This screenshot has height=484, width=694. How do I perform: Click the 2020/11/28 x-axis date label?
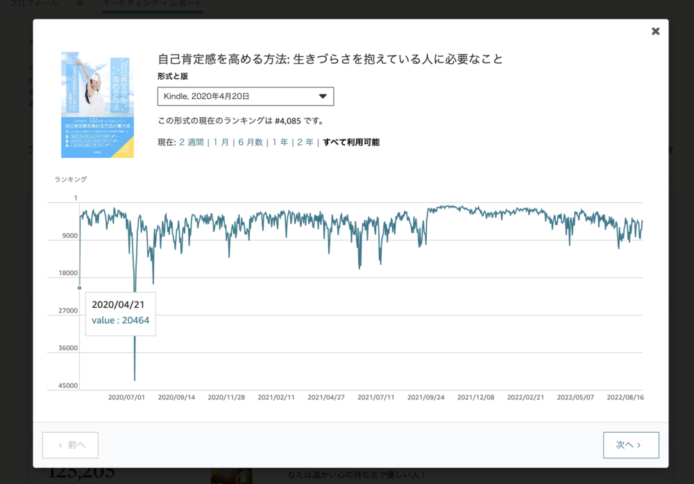pyautogui.click(x=226, y=397)
